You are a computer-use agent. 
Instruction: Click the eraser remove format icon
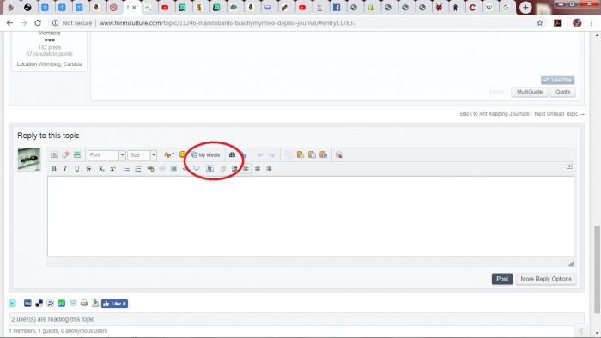coord(65,154)
